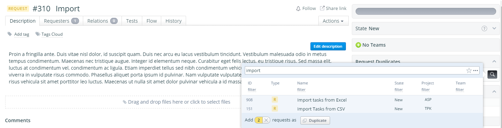The width and height of the screenshot is (502, 128).
Task: Go to the Tests tab
Action: [x=132, y=21]
